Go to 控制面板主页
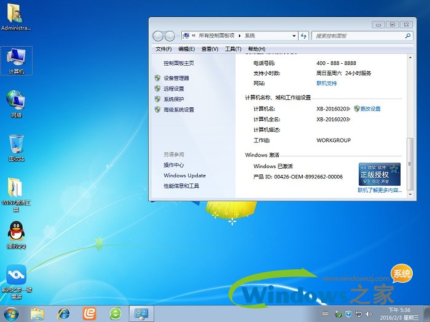Image resolution: width=430 pixels, height=322 pixels. click(179, 63)
